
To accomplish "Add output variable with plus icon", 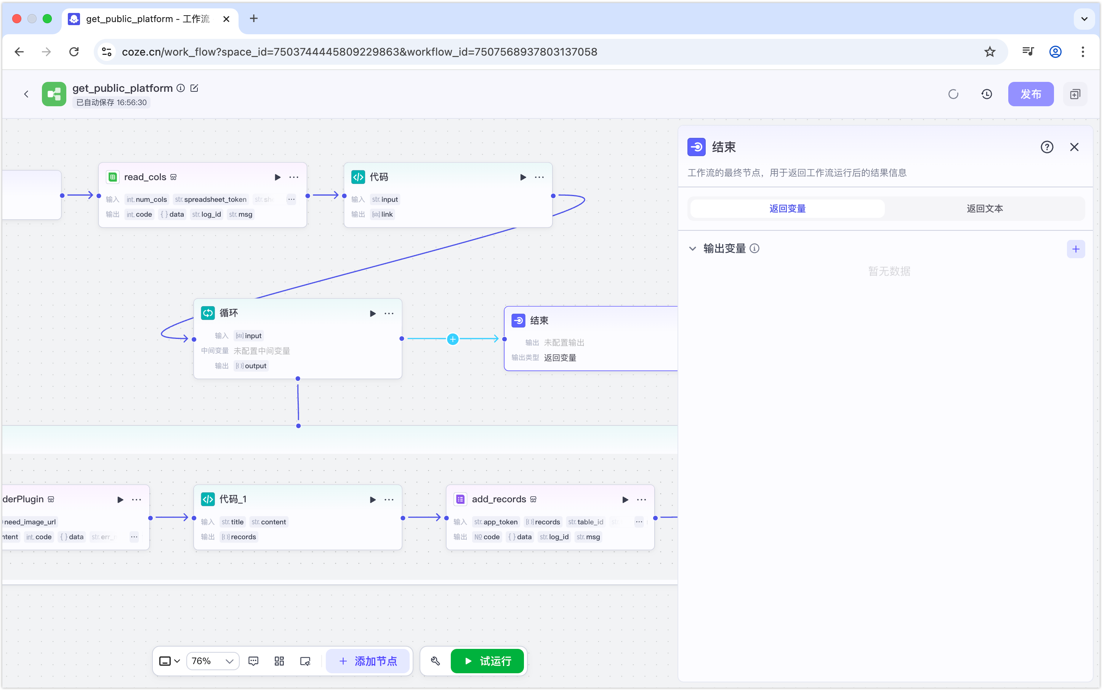I will (1075, 249).
